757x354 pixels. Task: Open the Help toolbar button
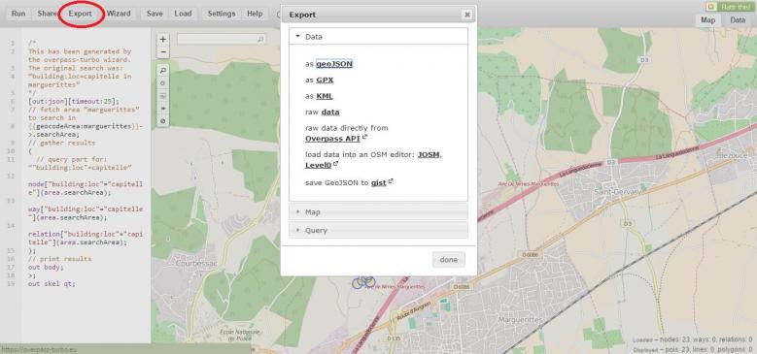255,14
